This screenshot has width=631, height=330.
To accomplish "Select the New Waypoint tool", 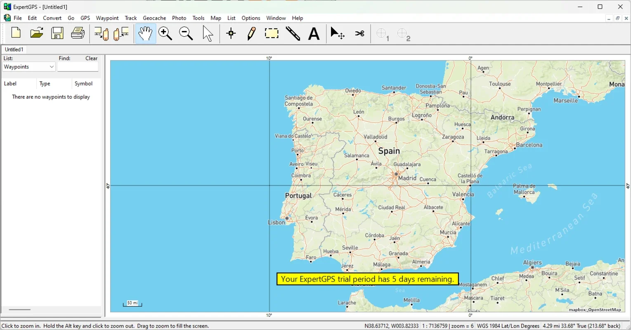I will [x=231, y=34].
